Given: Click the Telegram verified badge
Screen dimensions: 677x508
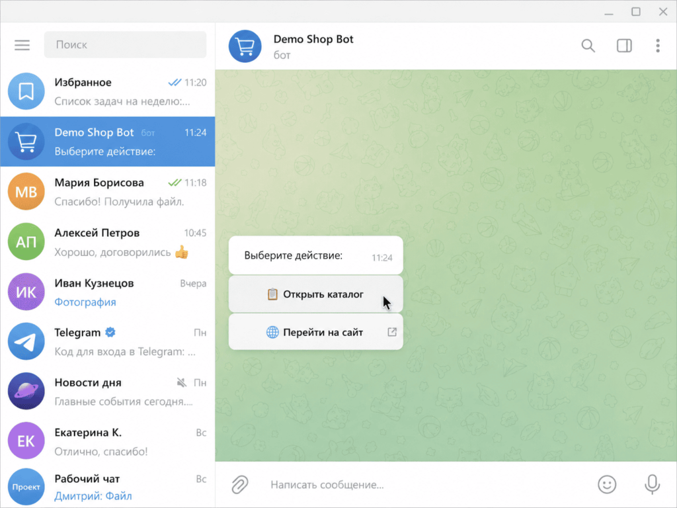Looking at the screenshot, I should pyautogui.click(x=110, y=332).
